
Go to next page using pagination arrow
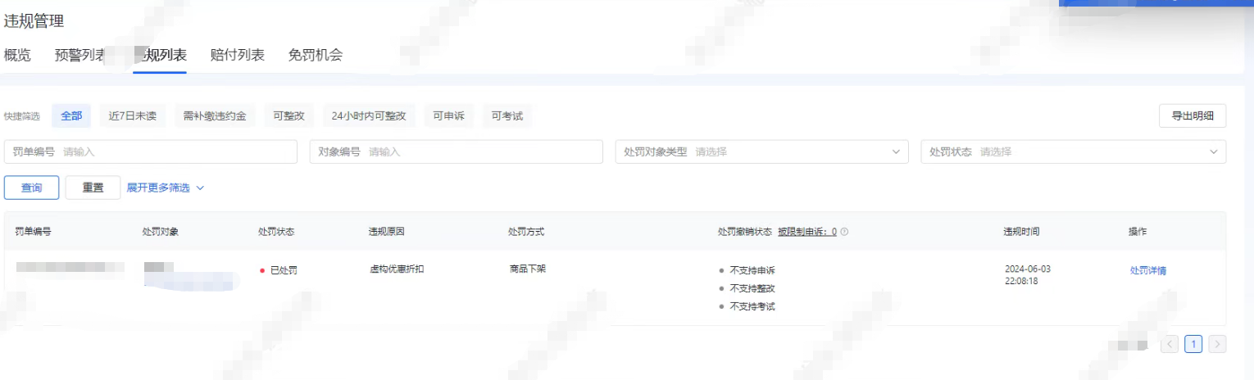1217,344
